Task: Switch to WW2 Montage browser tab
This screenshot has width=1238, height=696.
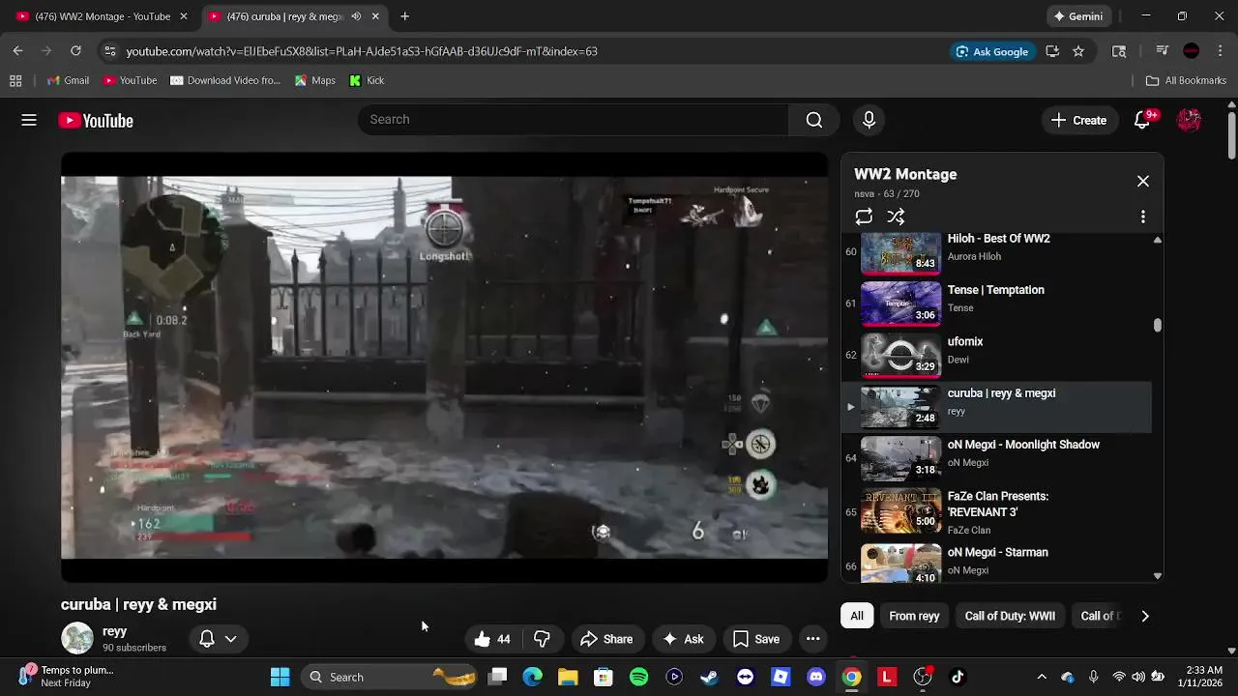Action: coord(102,16)
